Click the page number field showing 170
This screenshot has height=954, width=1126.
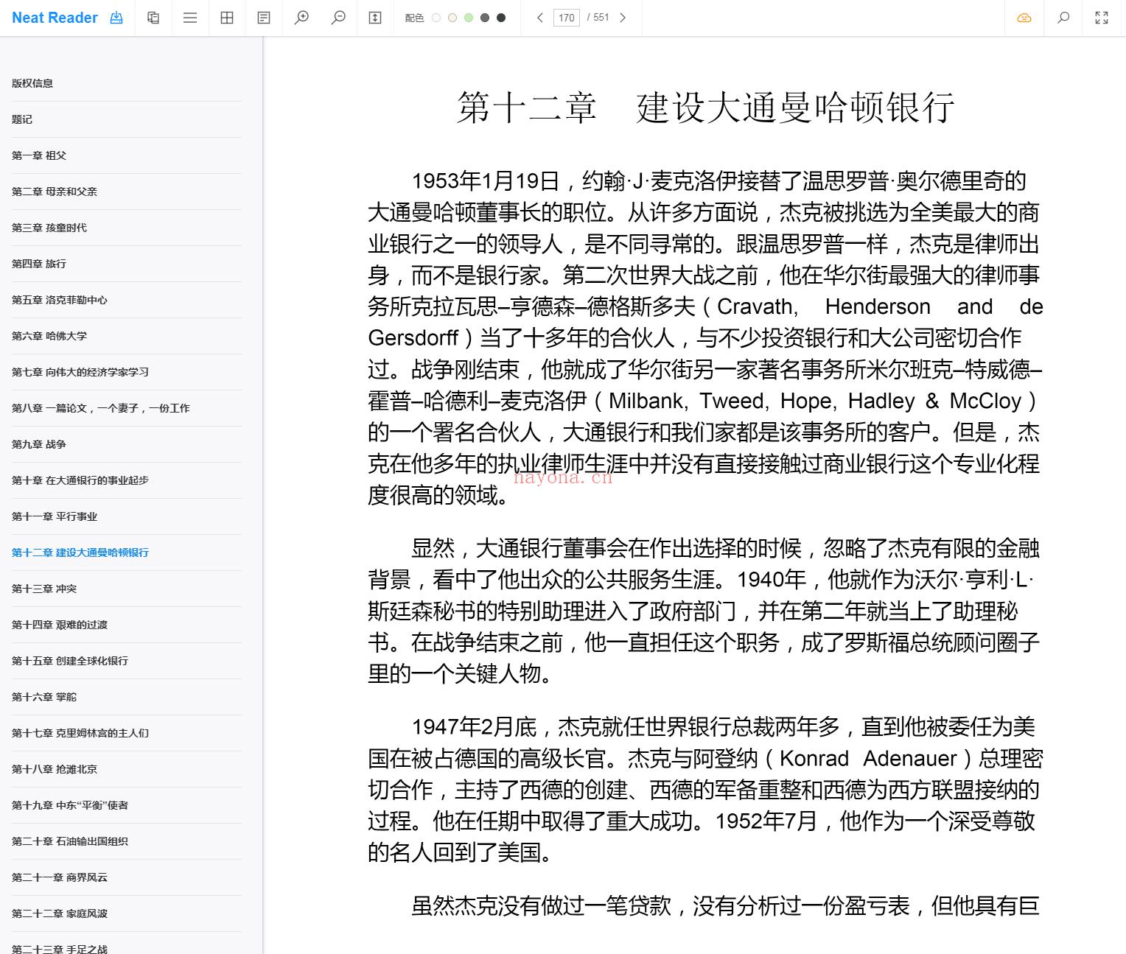tap(567, 18)
